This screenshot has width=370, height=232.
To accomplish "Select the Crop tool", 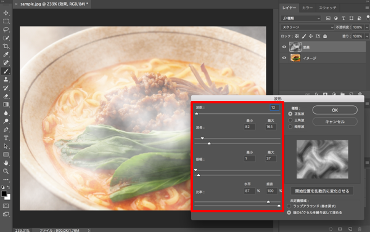I will [6, 46].
